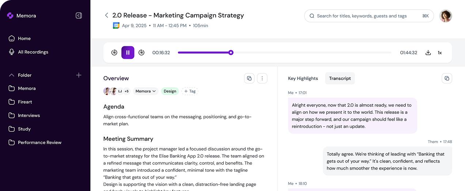This screenshot has width=465, height=191.
Task: Open Overview more options menu
Action: 262,78
